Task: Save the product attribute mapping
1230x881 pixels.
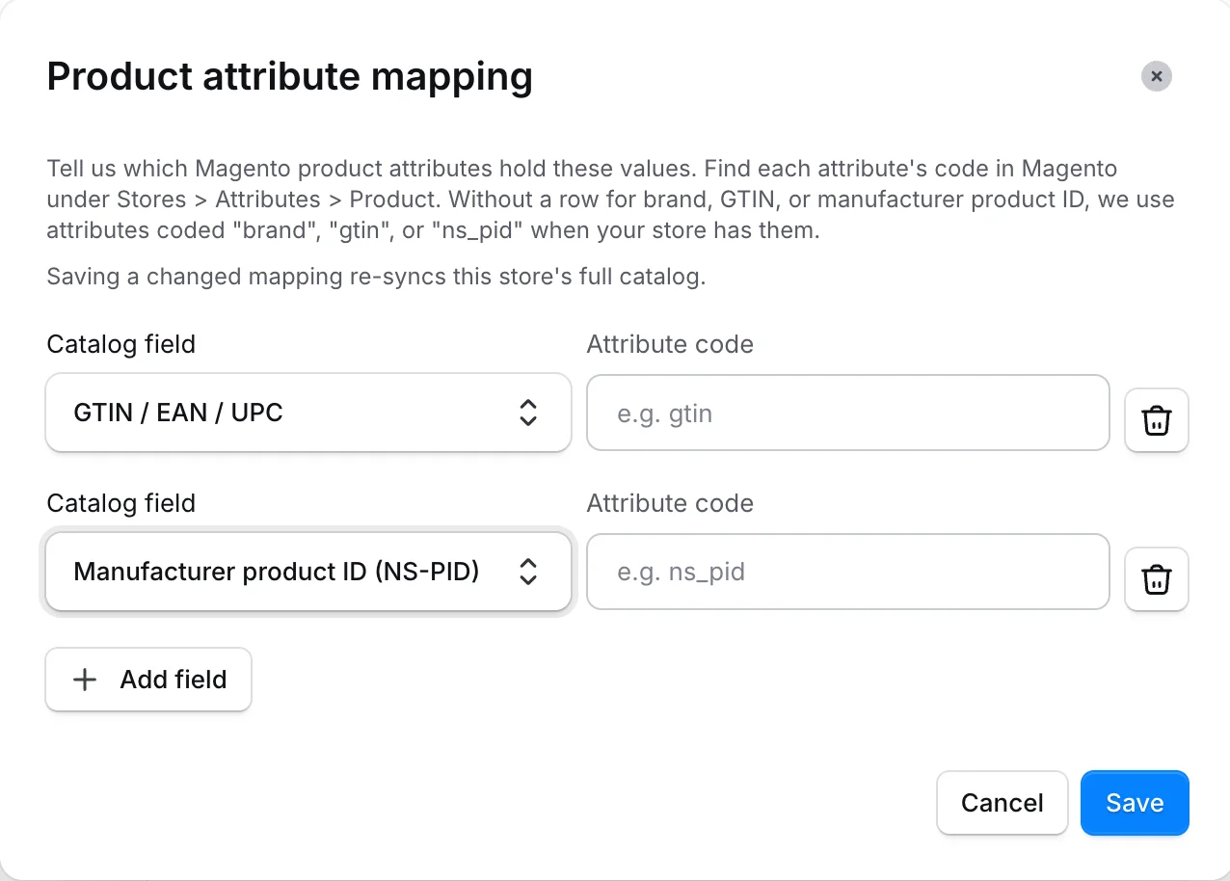Action: pos(1135,803)
